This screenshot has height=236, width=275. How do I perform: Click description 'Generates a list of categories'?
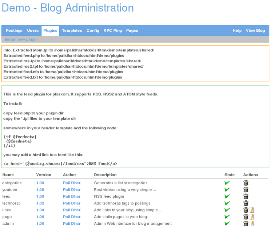click(121, 183)
